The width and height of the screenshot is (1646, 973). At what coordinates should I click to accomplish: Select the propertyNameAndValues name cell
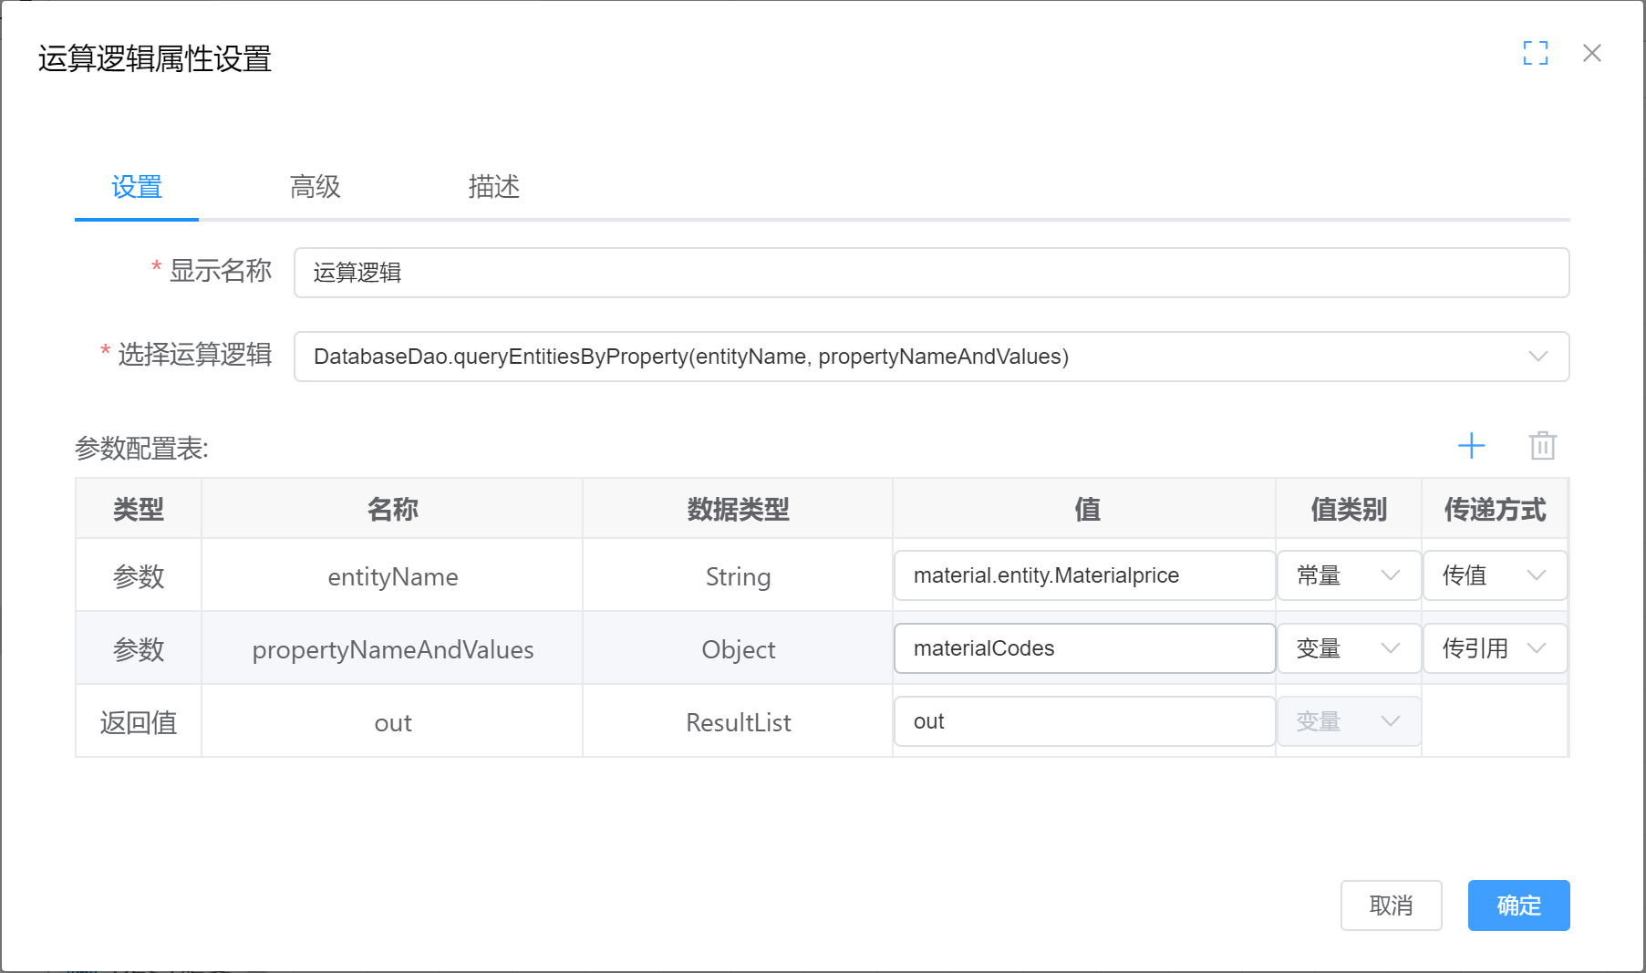(392, 649)
